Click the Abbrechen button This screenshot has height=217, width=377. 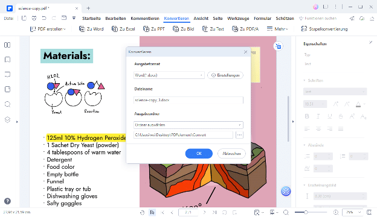(231, 154)
